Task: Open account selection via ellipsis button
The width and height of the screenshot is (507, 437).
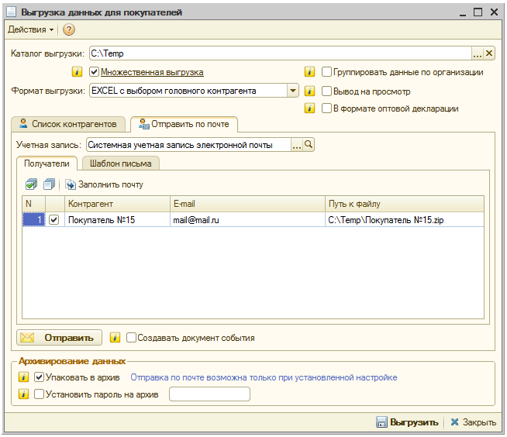Action: (x=296, y=144)
